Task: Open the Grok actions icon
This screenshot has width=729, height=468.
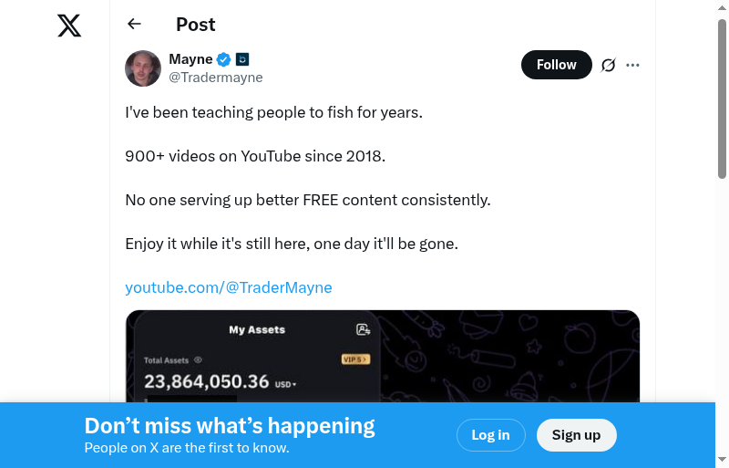Action: [x=609, y=65]
